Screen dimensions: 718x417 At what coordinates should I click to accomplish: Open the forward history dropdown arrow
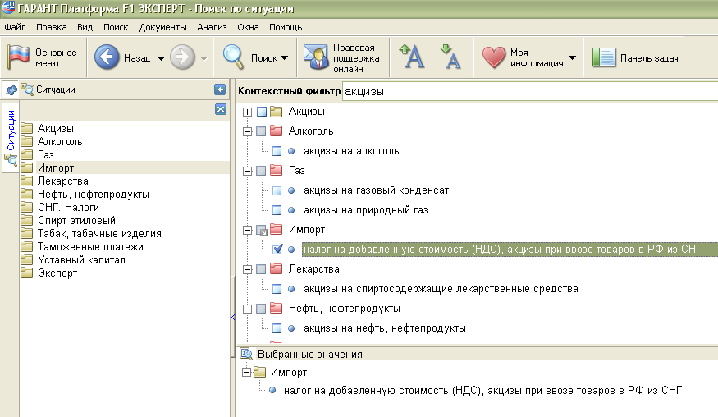coord(204,58)
